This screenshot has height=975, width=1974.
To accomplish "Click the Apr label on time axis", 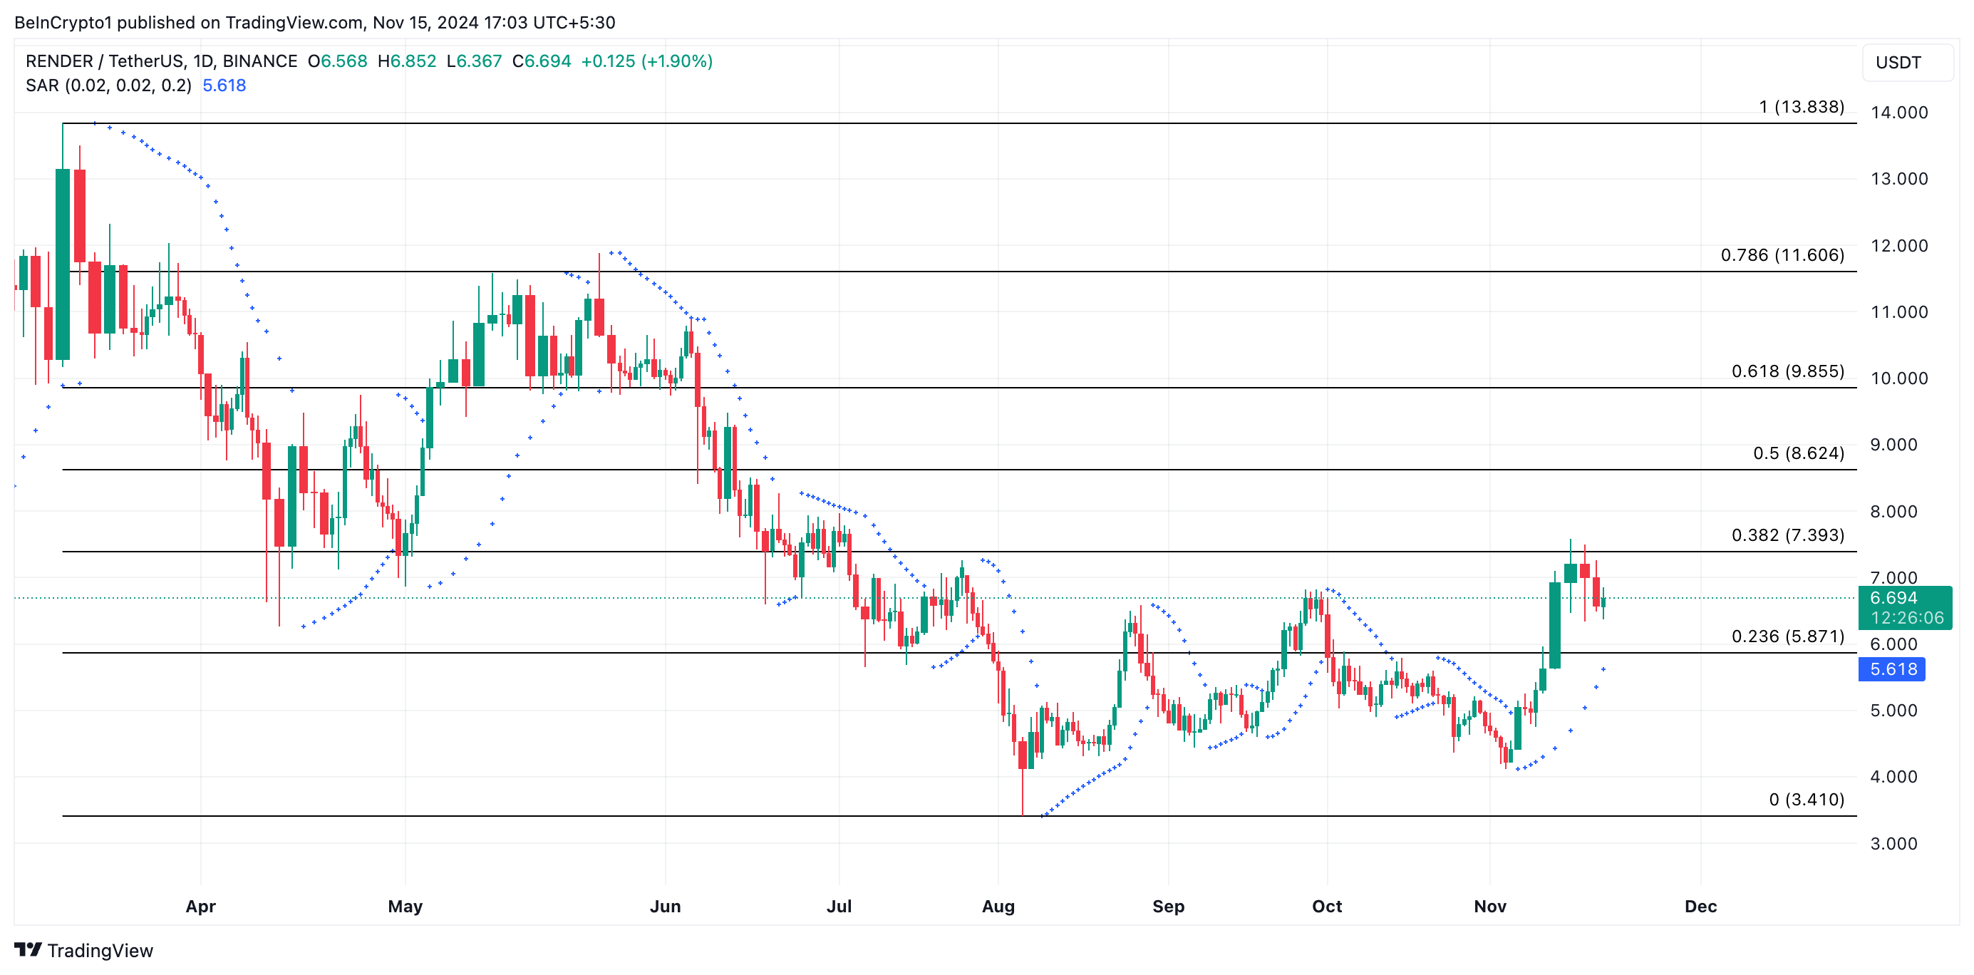I will coord(201,906).
